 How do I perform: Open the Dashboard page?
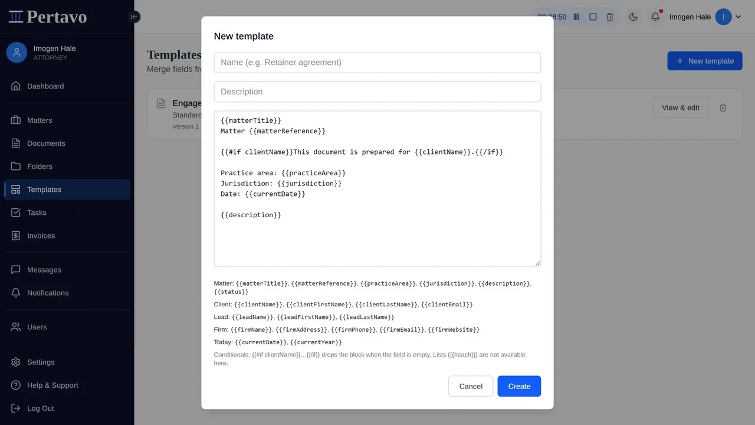67,86
